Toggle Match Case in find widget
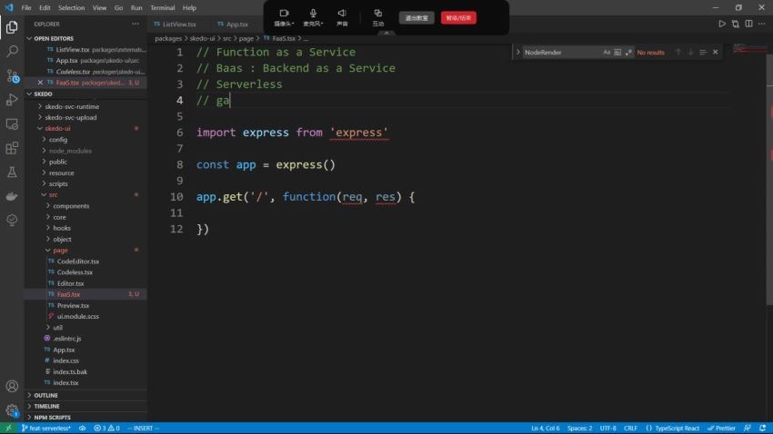Screen dimensions: 773x434 coord(607,53)
